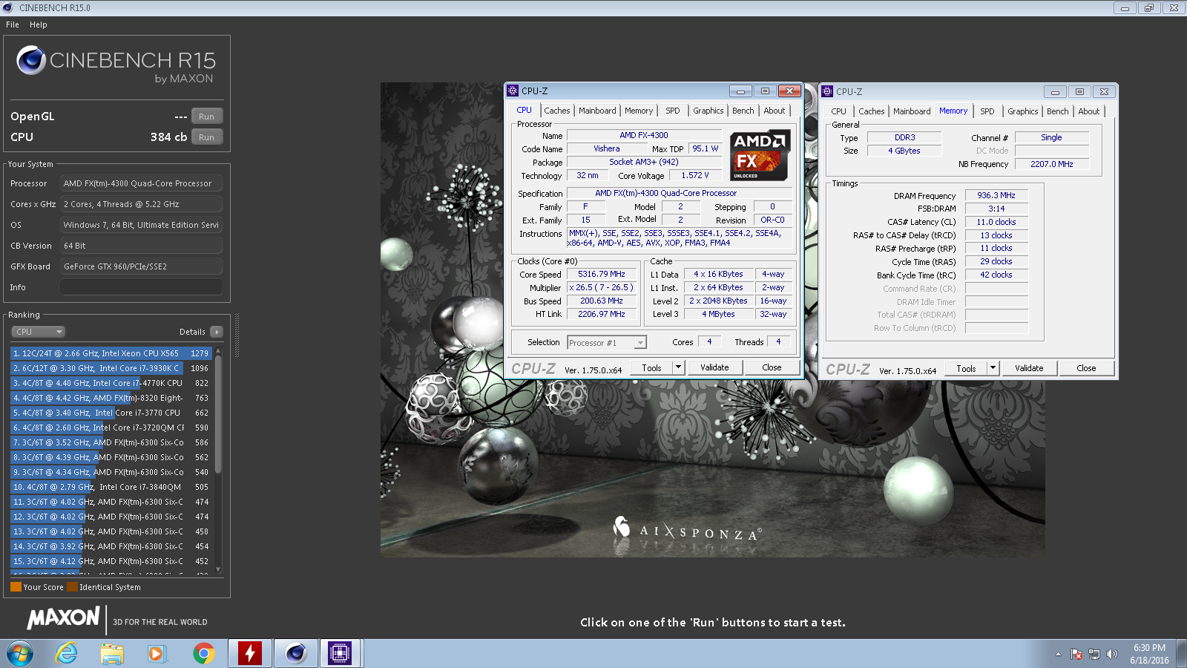Viewport: 1187px width, 668px height.
Task: Click the Identical System brown swatch
Action: tap(72, 587)
